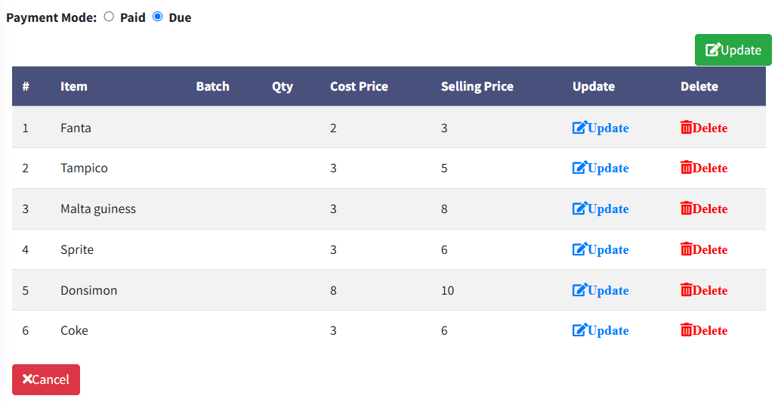Click the trash icon in Malta guiness row
Image resolution: width=781 pixels, height=402 pixels.
[x=686, y=209]
